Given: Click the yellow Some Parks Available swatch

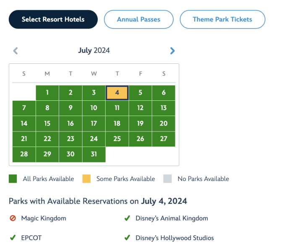Looking at the screenshot, I should click(87, 179).
